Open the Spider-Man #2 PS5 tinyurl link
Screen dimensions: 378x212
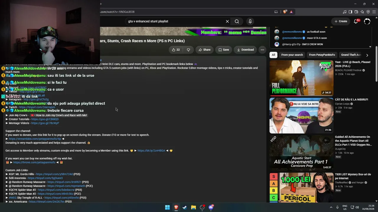pos(56,190)
